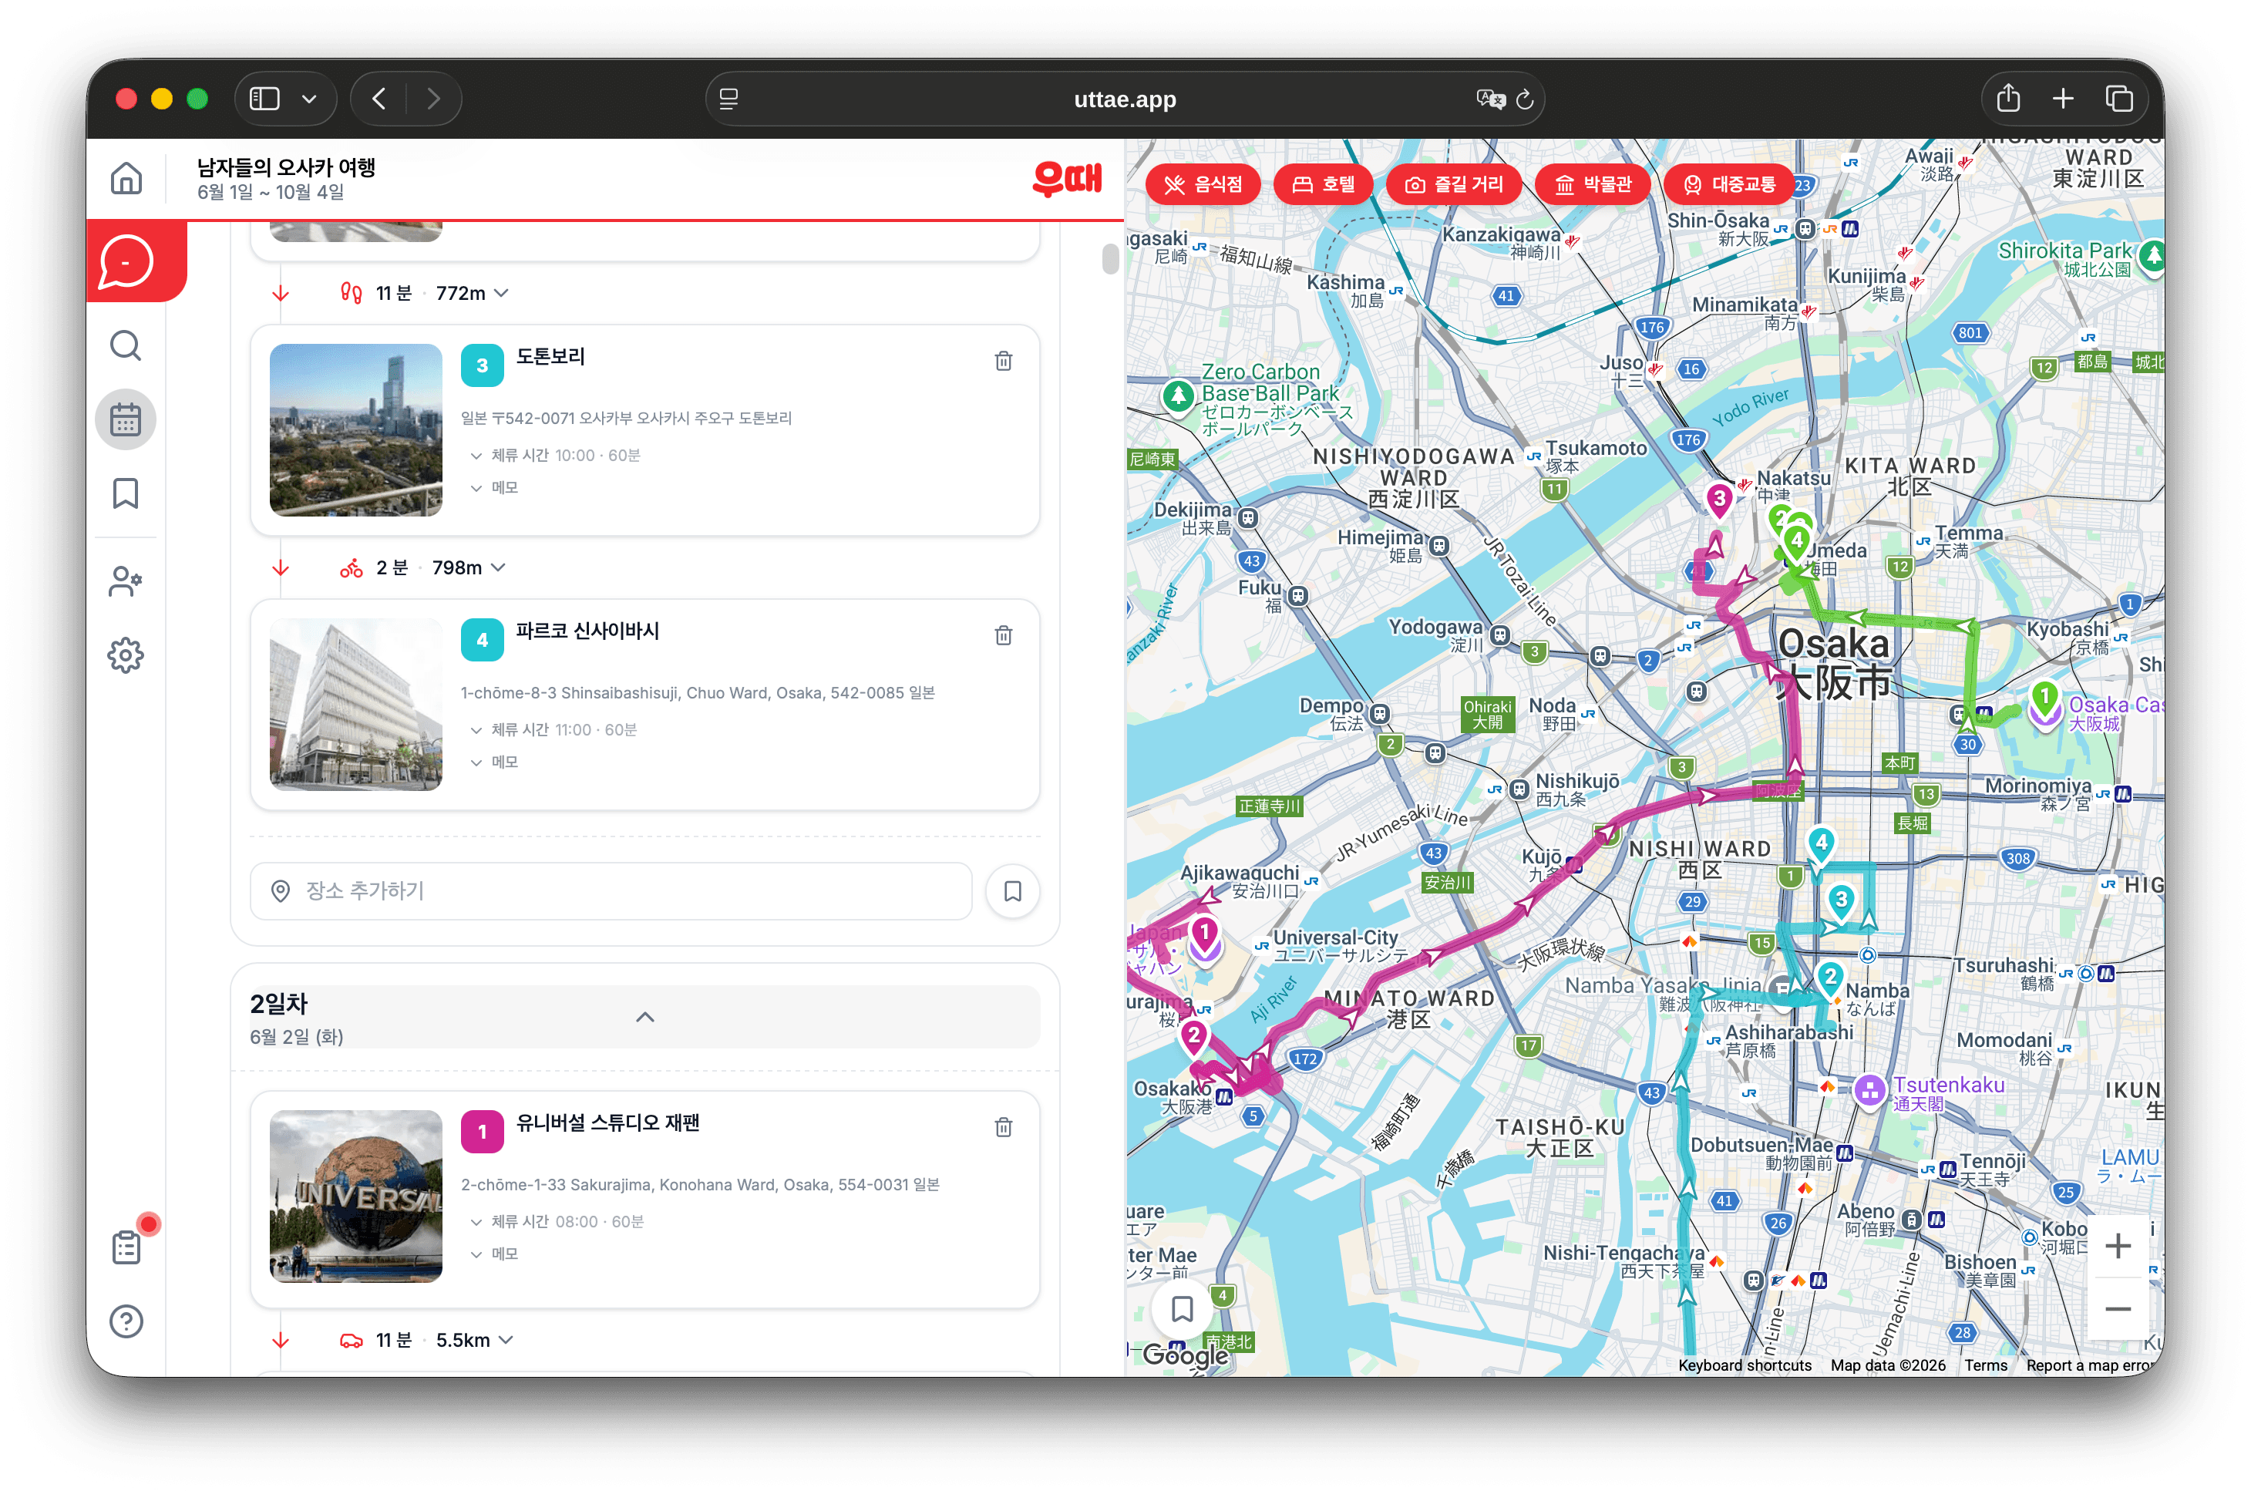This screenshot has height=1491, width=2251.
Task: Expand the 11 분 5.5km driving route
Action: click(506, 1340)
